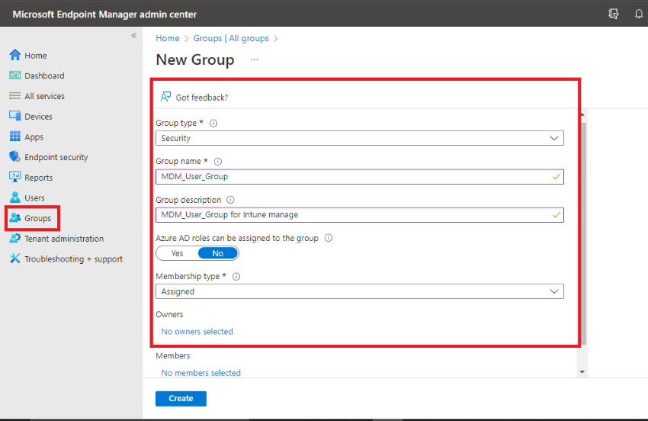The height and width of the screenshot is (421, 648).
Task: Open the Membership type Assigned dropdown
Action: (x=360, y=291)
